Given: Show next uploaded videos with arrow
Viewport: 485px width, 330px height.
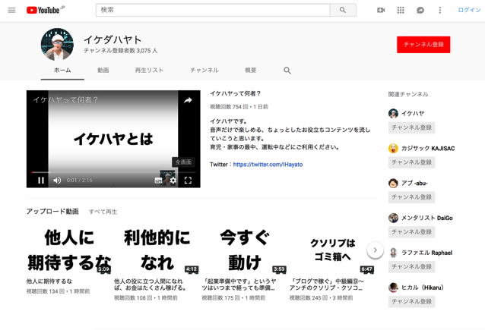Looking at the screenshot, I should click(375, 250).
